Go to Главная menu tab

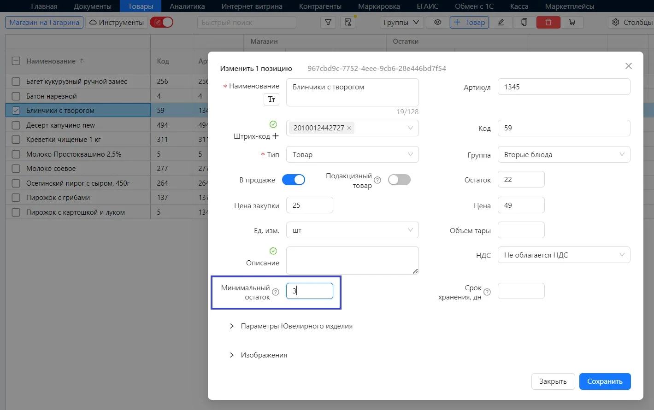(44, 6)
